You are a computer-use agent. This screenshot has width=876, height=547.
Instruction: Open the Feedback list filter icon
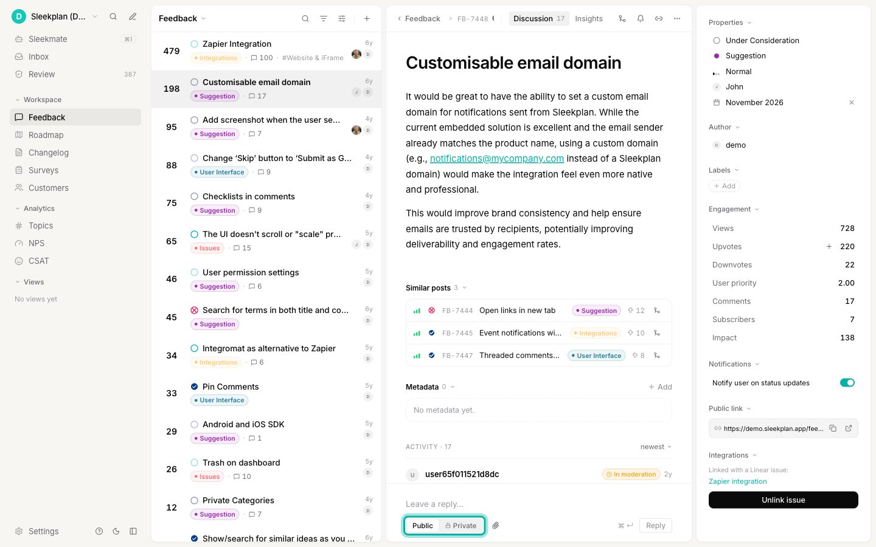coord(324,19)
